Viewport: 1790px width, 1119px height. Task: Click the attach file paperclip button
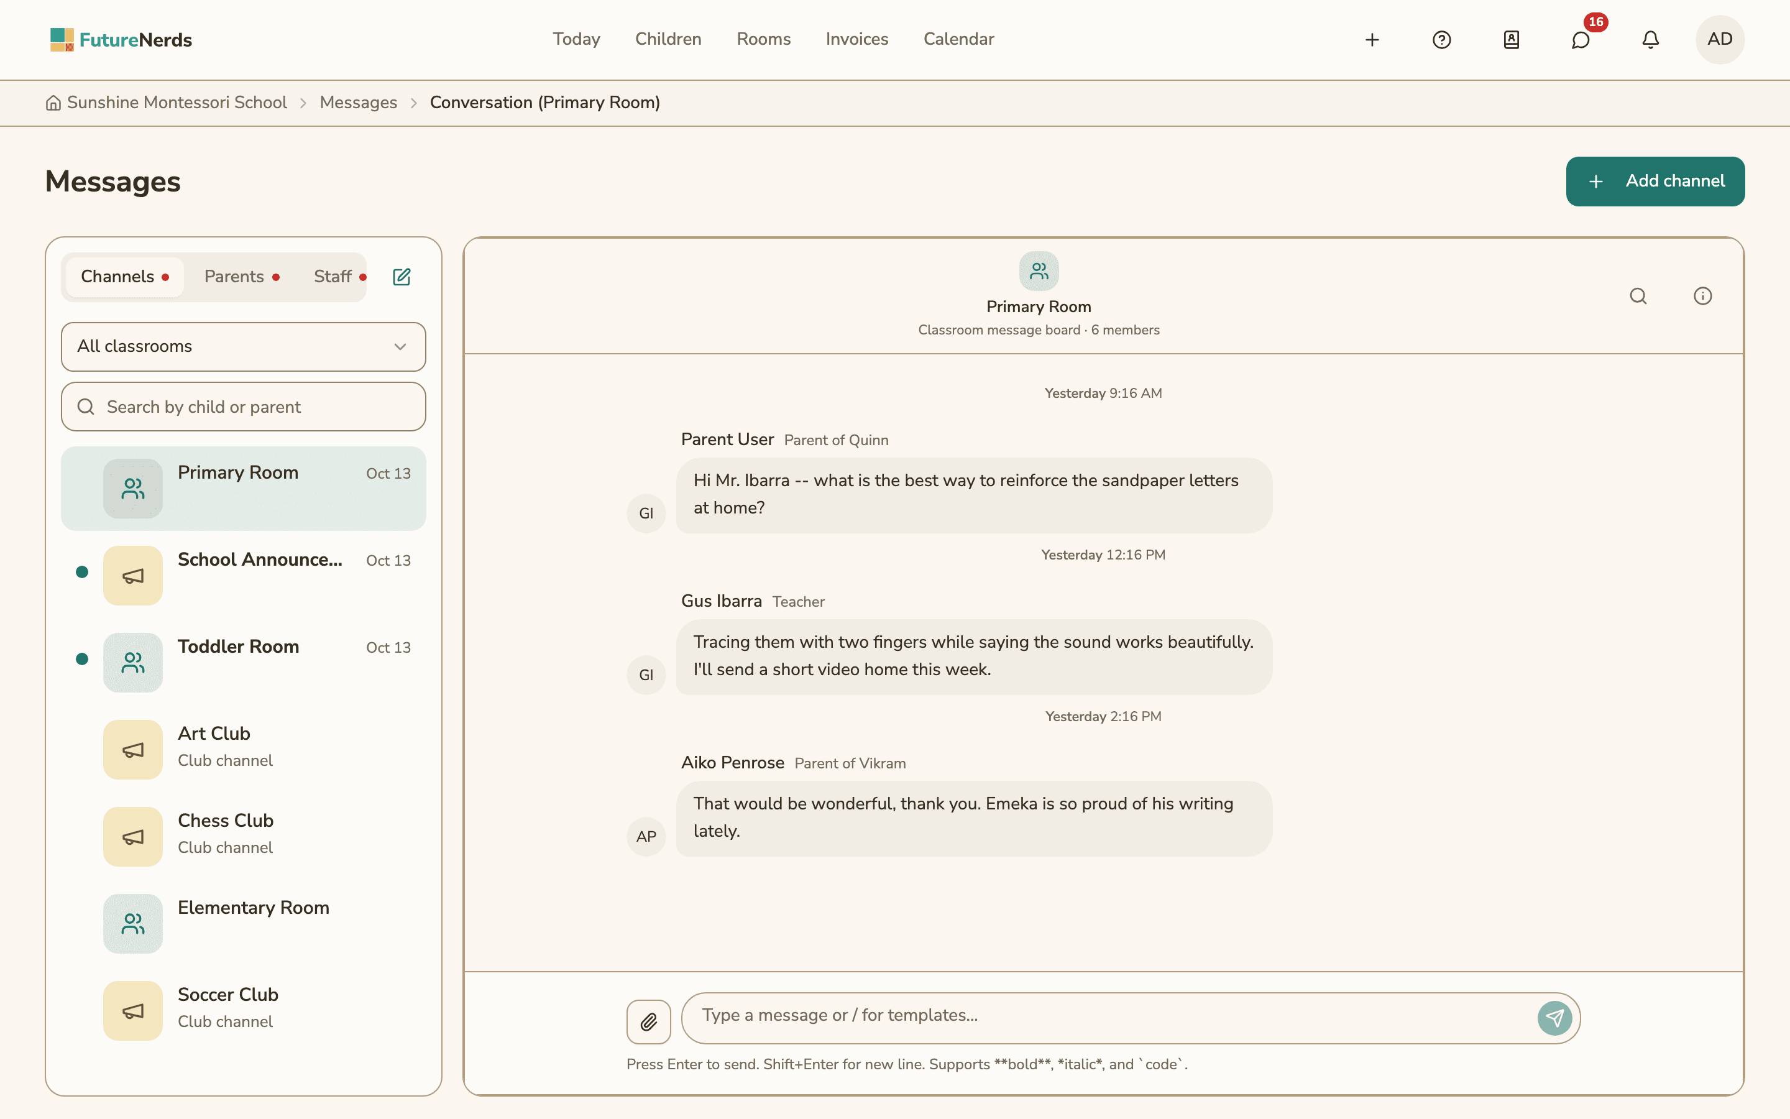coord(649,1021)
